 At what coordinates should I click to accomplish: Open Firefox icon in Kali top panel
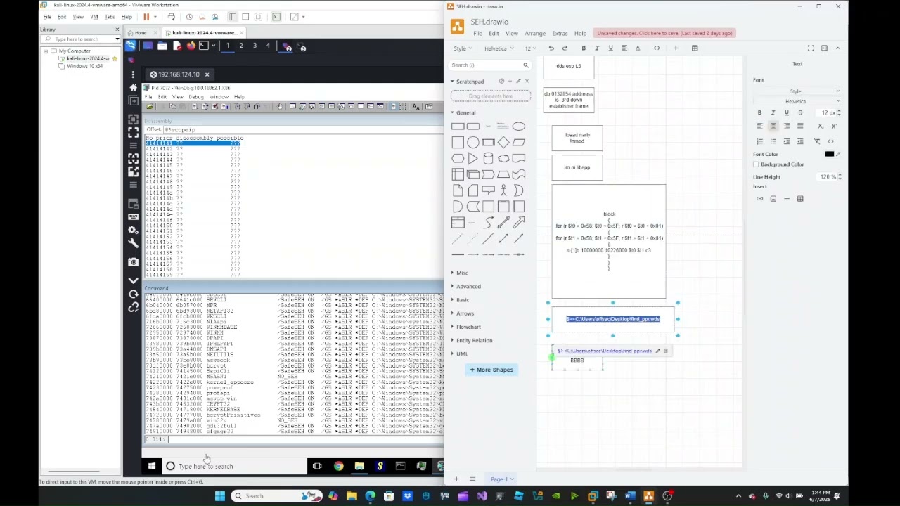coord(191,46)
